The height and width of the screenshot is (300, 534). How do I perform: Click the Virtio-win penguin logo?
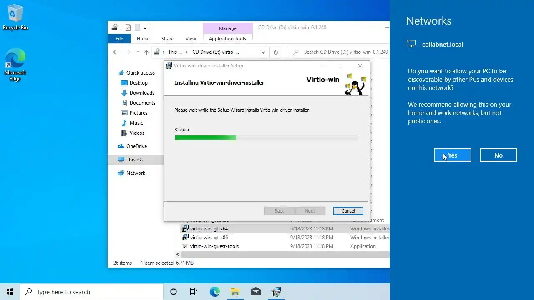355,84
